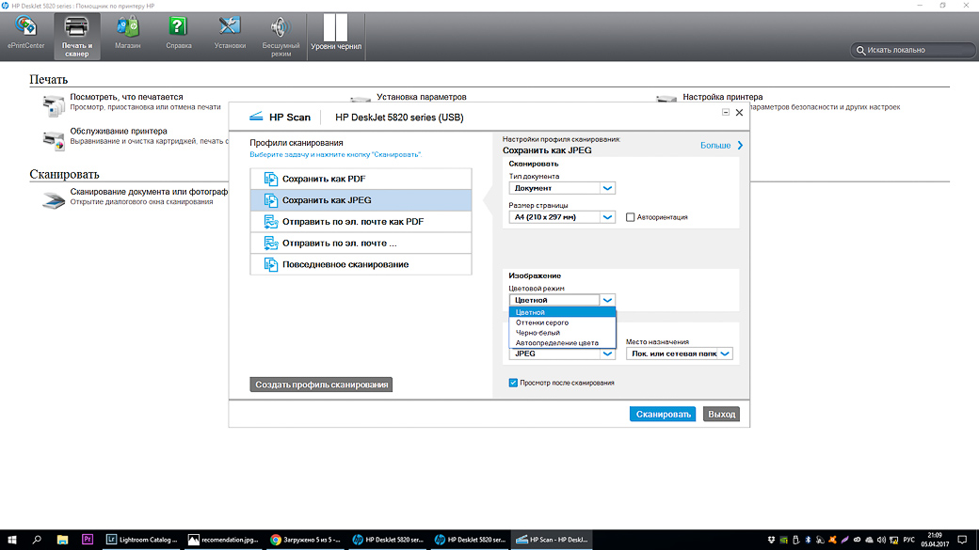Open File Explorer from the taskbar
This screenshot has width=979, height=550.
coord(62,540)
